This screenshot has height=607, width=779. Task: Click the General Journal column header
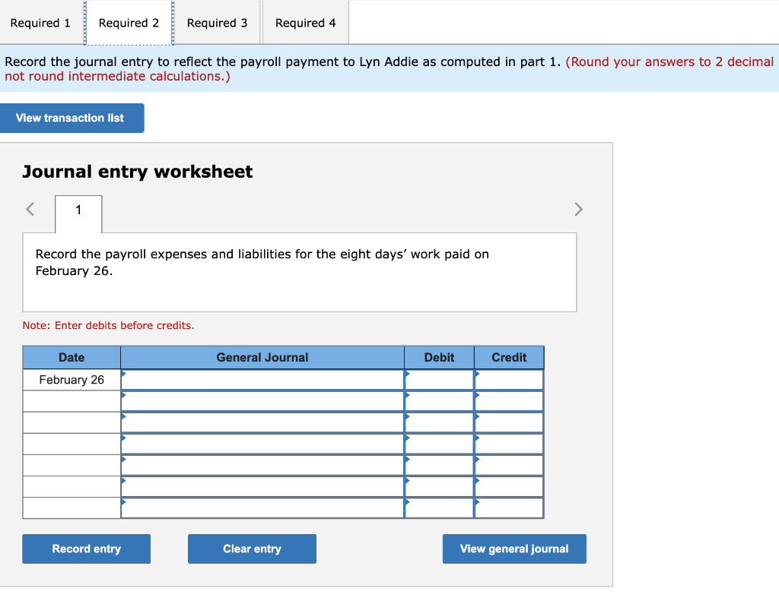click(x=262, y=357)
